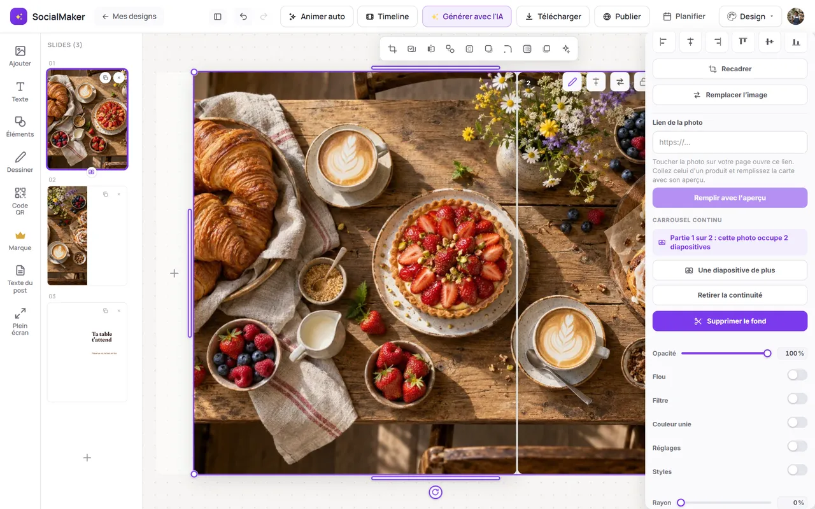
Task: Open the Design dropdown menu
Action: click(x=750, y=17)
